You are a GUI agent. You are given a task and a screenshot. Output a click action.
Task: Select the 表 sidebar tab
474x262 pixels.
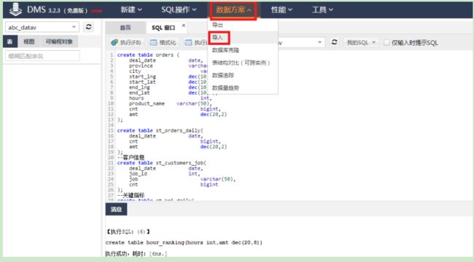click(x=10, y=41)
